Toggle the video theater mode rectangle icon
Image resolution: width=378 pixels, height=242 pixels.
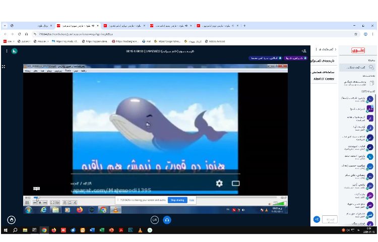(235, 184)
